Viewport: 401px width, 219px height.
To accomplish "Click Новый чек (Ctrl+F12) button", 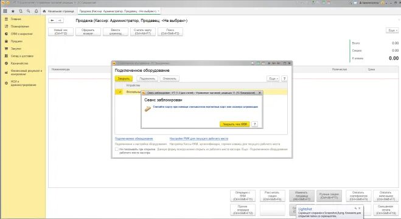I will pos(61,32).
